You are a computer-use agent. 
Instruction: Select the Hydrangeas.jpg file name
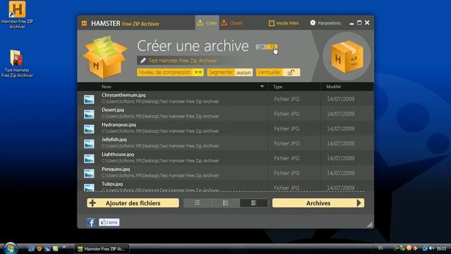click(118, 125)
